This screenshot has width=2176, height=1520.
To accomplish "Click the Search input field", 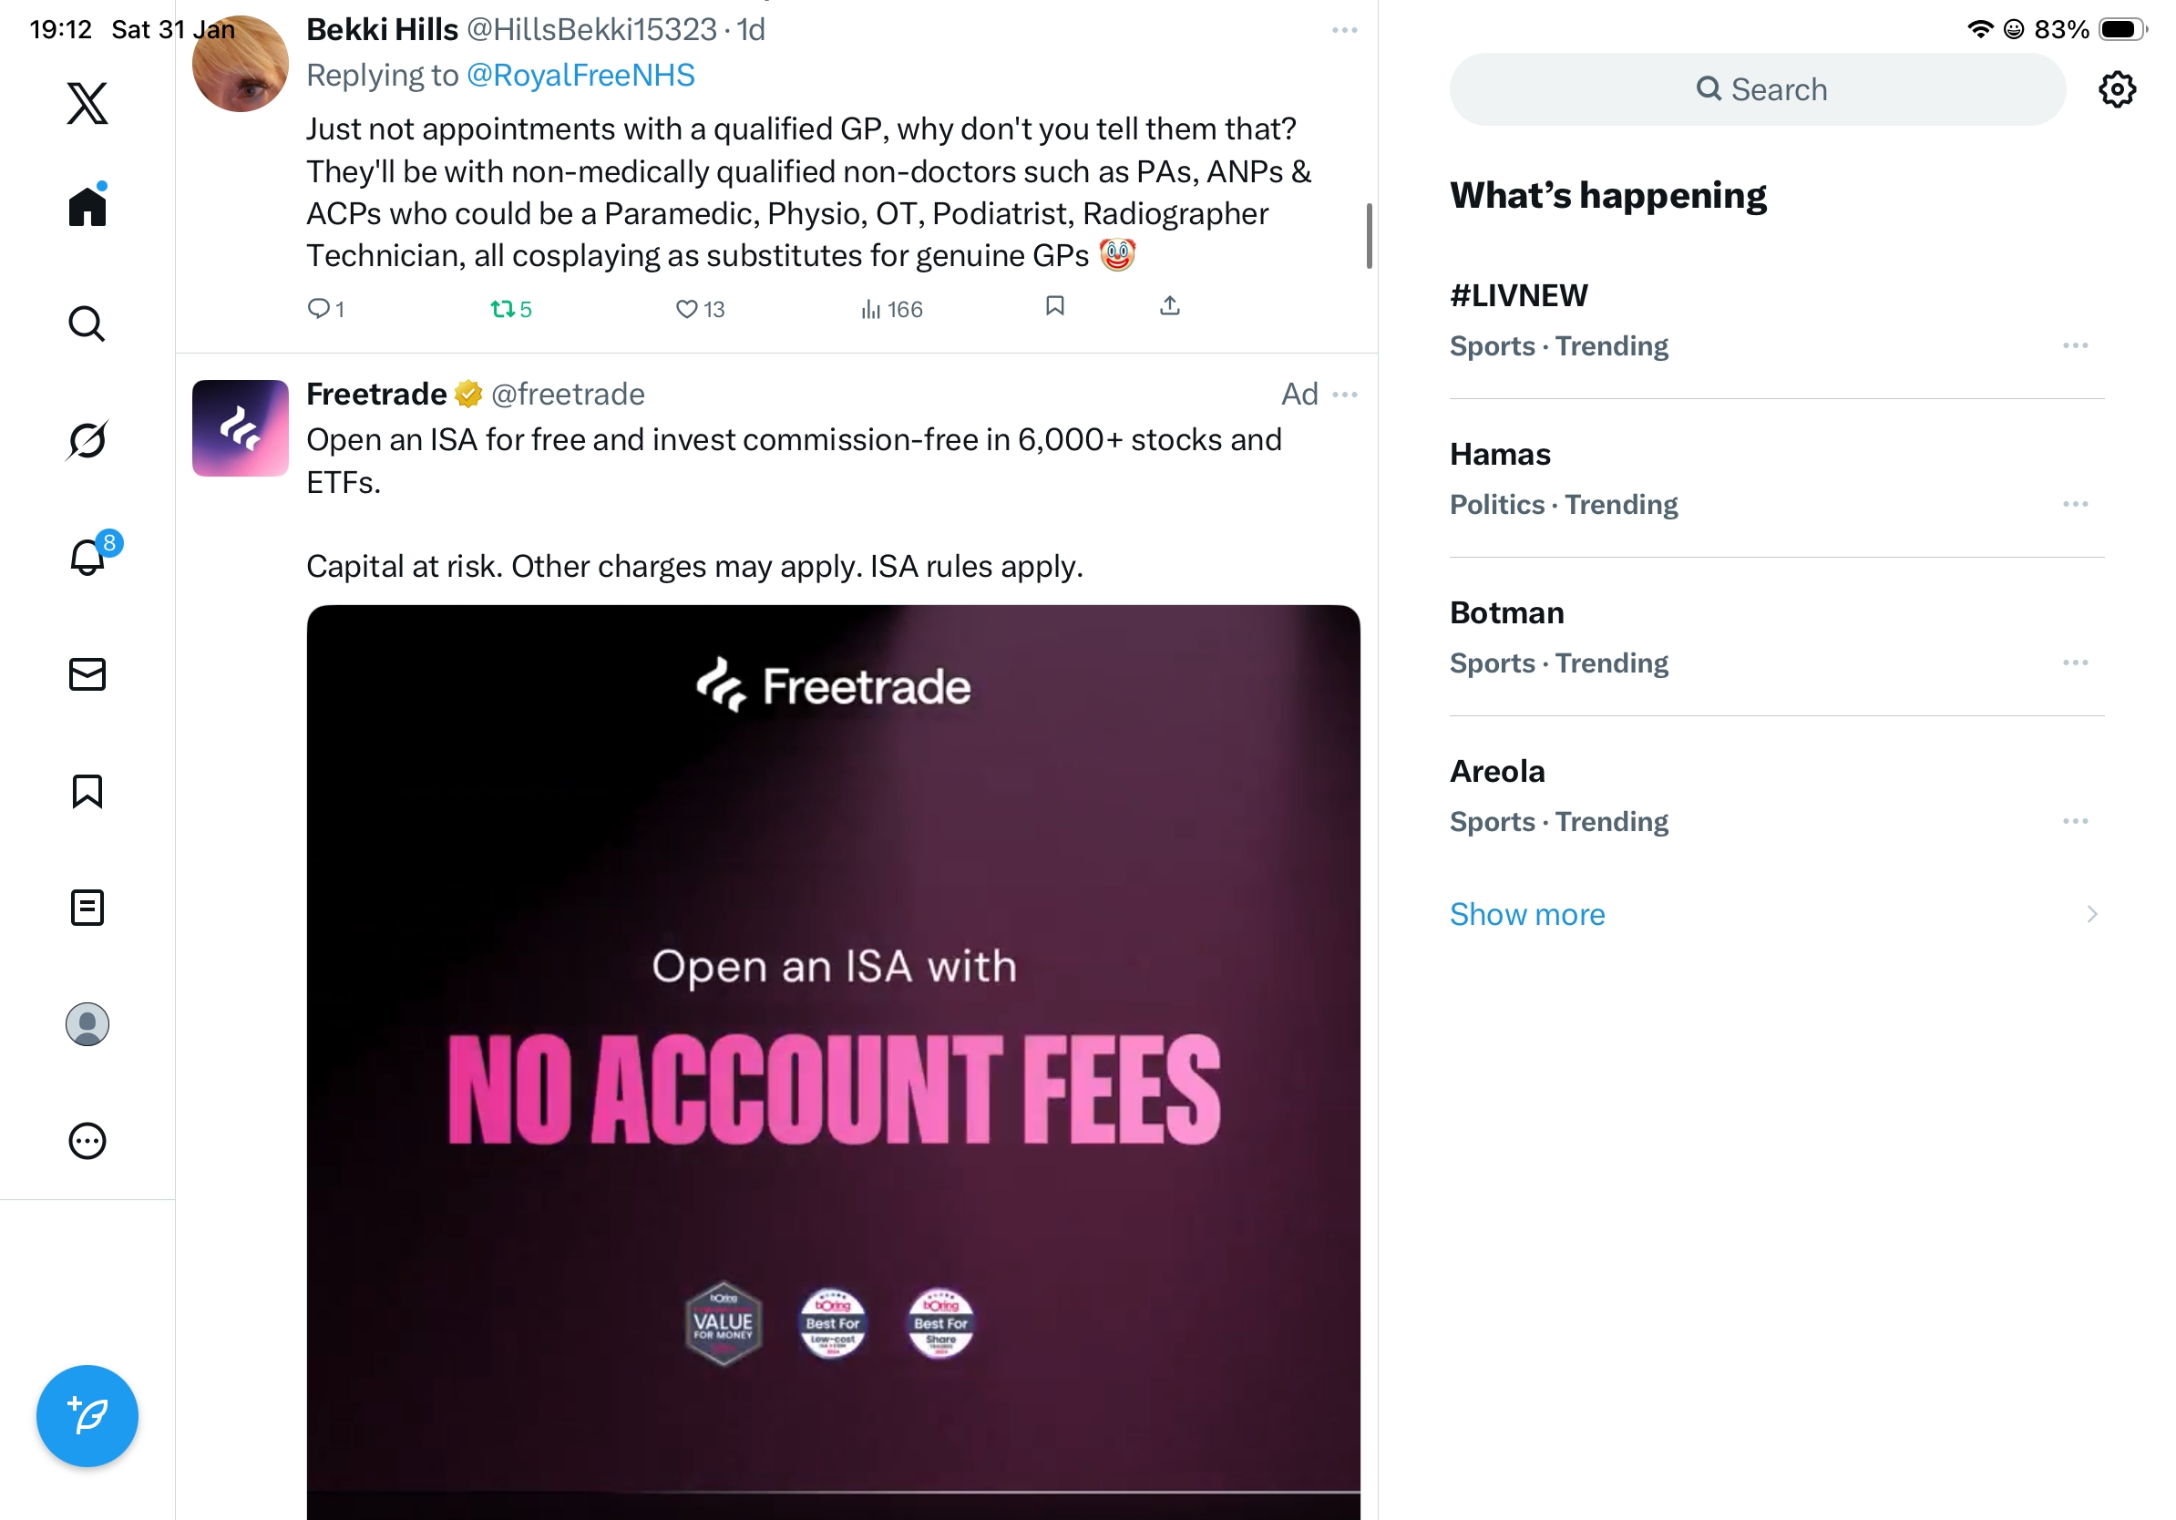I will click(1756, 90).
